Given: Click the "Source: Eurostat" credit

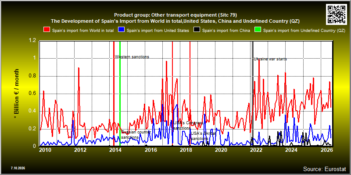Looking at the screenshot, I should click(x=325, y=168).
